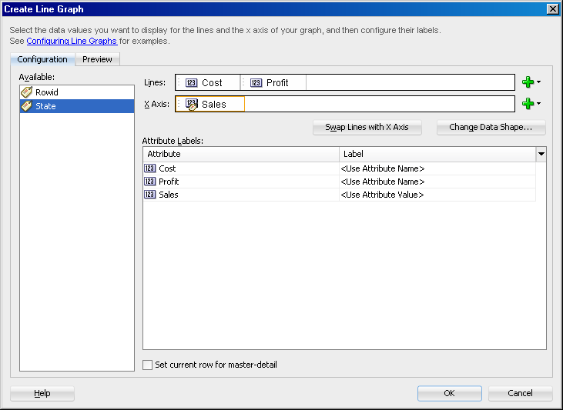This screenshot has height=410, width=563.
Task: Click the State tag icon in Available list
Action: (x=26, y=106)
